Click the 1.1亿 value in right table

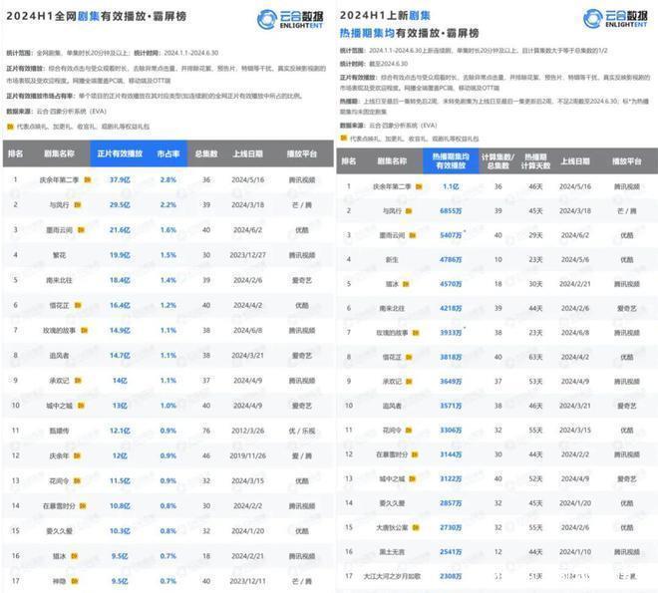click(451, 186)
